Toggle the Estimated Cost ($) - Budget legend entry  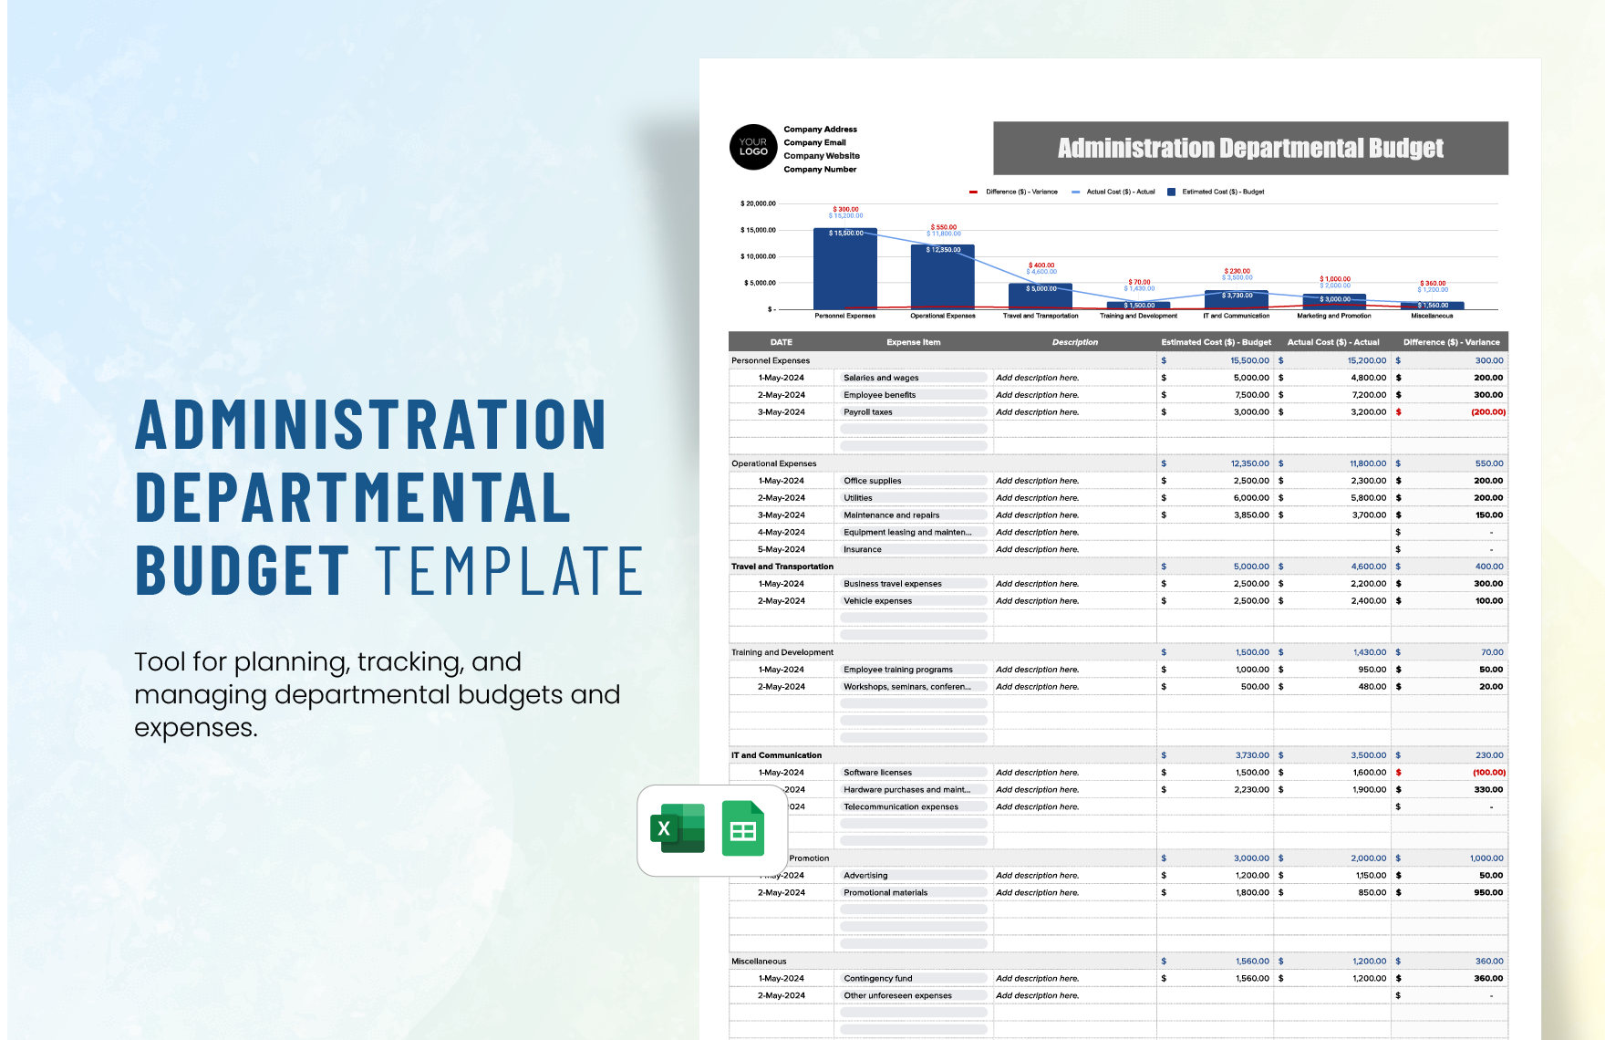[x=1218, y=192]
